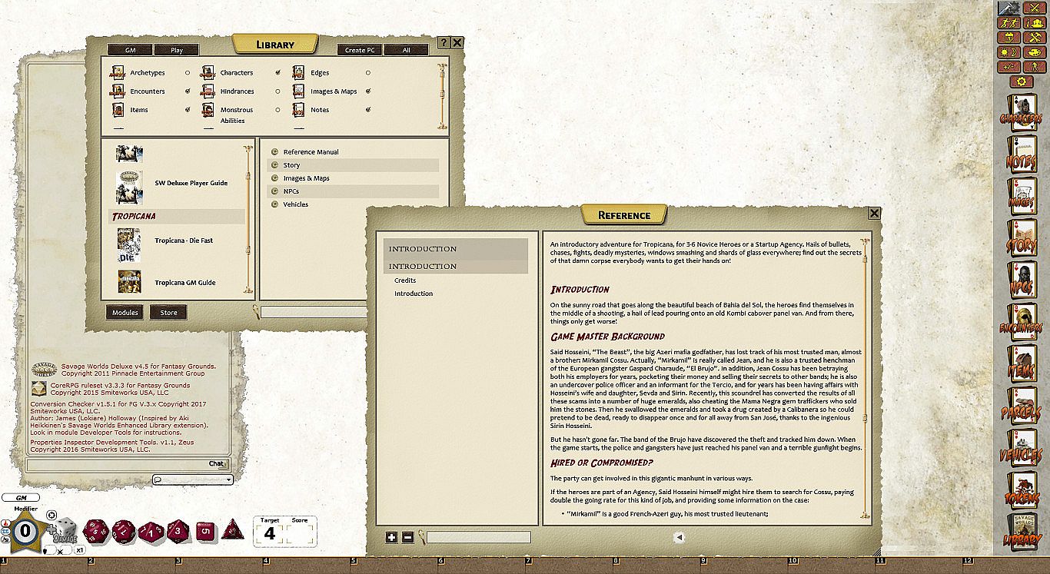
Task: Click the crossed hammer and wrench icon
Action: click(1033, 38)
